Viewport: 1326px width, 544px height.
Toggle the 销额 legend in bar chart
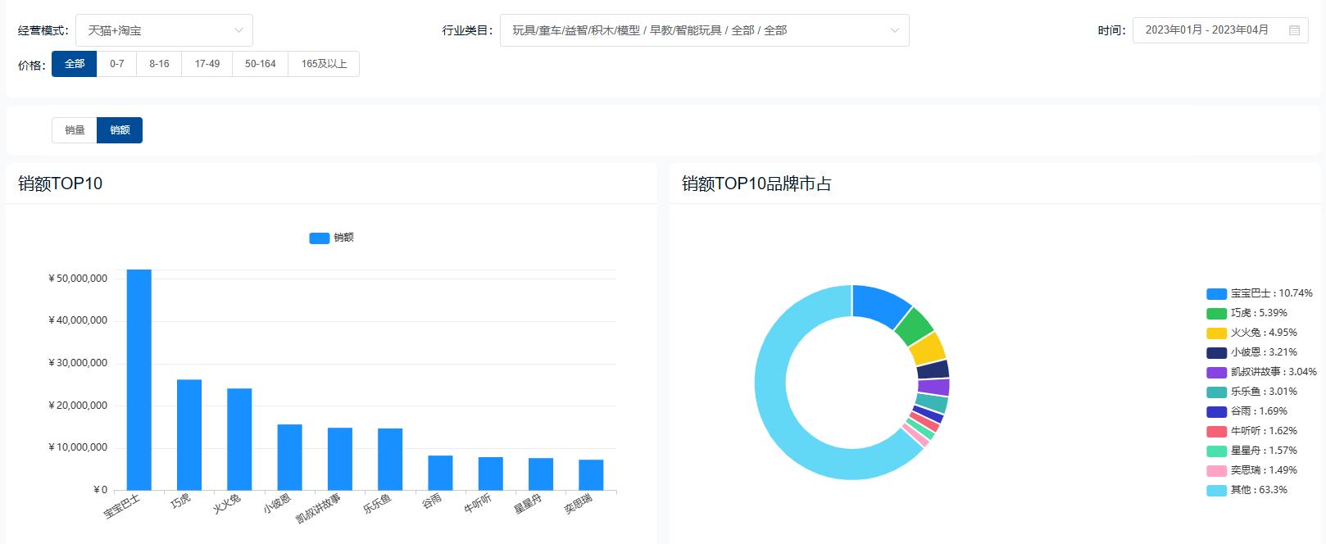(x=331, y=238)
